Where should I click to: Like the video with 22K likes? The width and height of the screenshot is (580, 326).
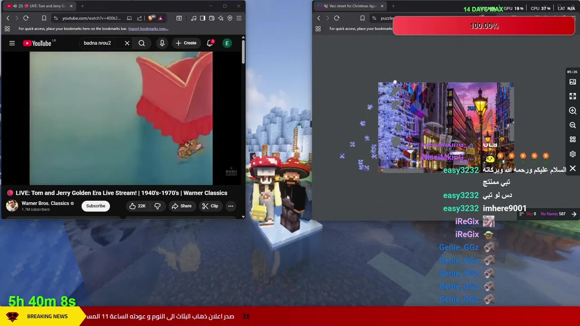tap(137, 206)
